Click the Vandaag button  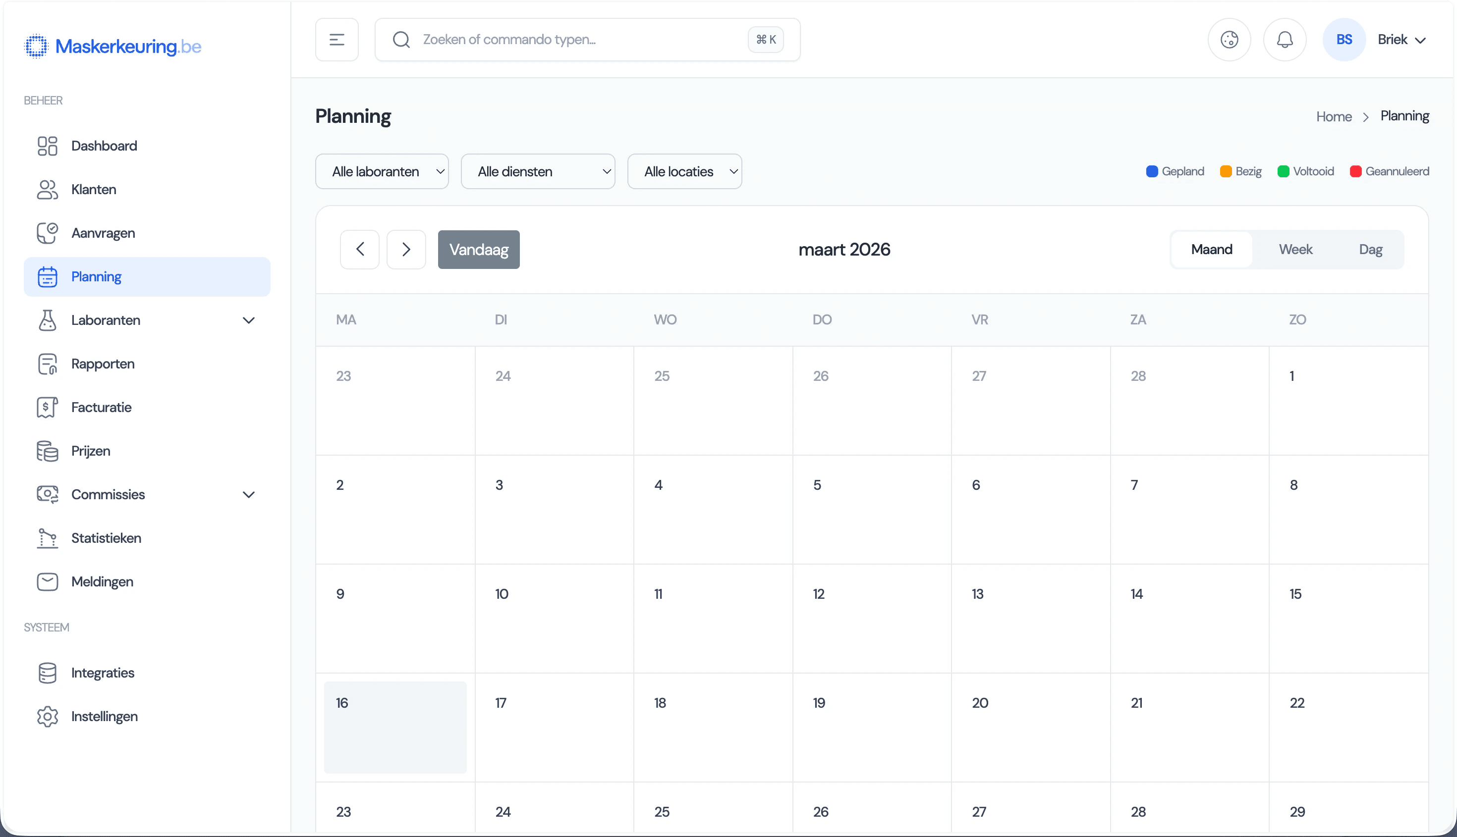(x=479, y=249)
